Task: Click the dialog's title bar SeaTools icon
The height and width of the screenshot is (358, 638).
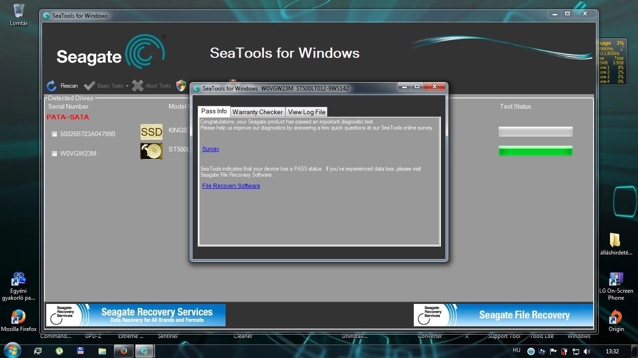Action: pyautogui.click(x=197, y=88)
